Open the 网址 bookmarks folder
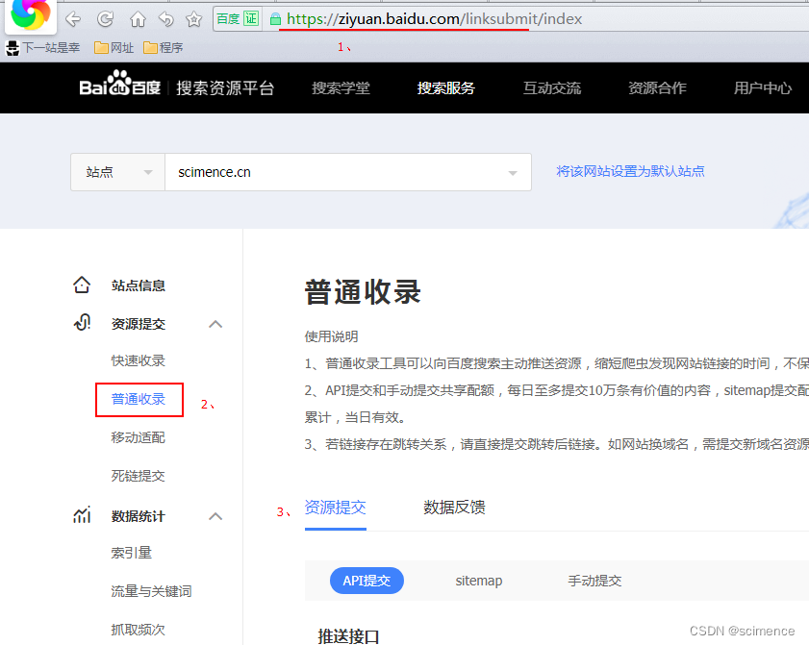The image size is (809, 645). (x=114, y=47)
